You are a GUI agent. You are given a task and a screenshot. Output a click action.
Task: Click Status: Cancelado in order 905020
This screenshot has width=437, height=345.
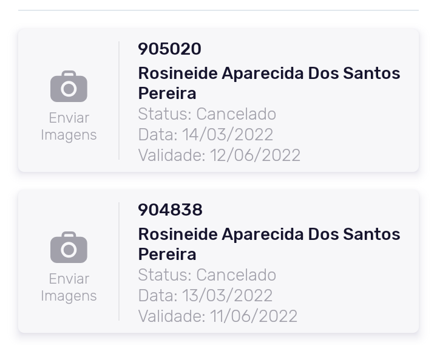(x=207, y=114)
